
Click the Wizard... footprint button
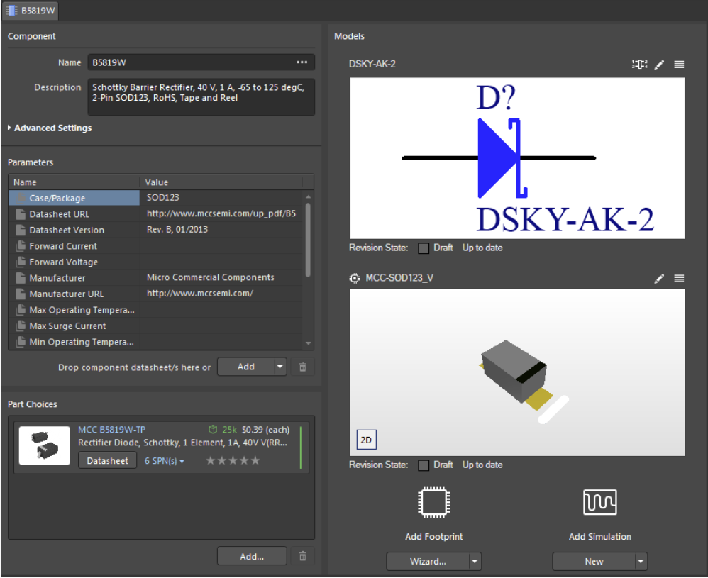(x=428, y=561)
